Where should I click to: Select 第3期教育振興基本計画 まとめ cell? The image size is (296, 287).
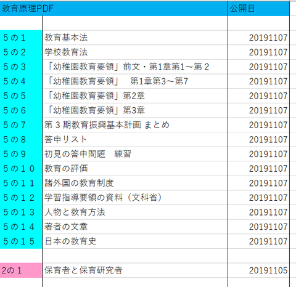[x=135, y=125]
